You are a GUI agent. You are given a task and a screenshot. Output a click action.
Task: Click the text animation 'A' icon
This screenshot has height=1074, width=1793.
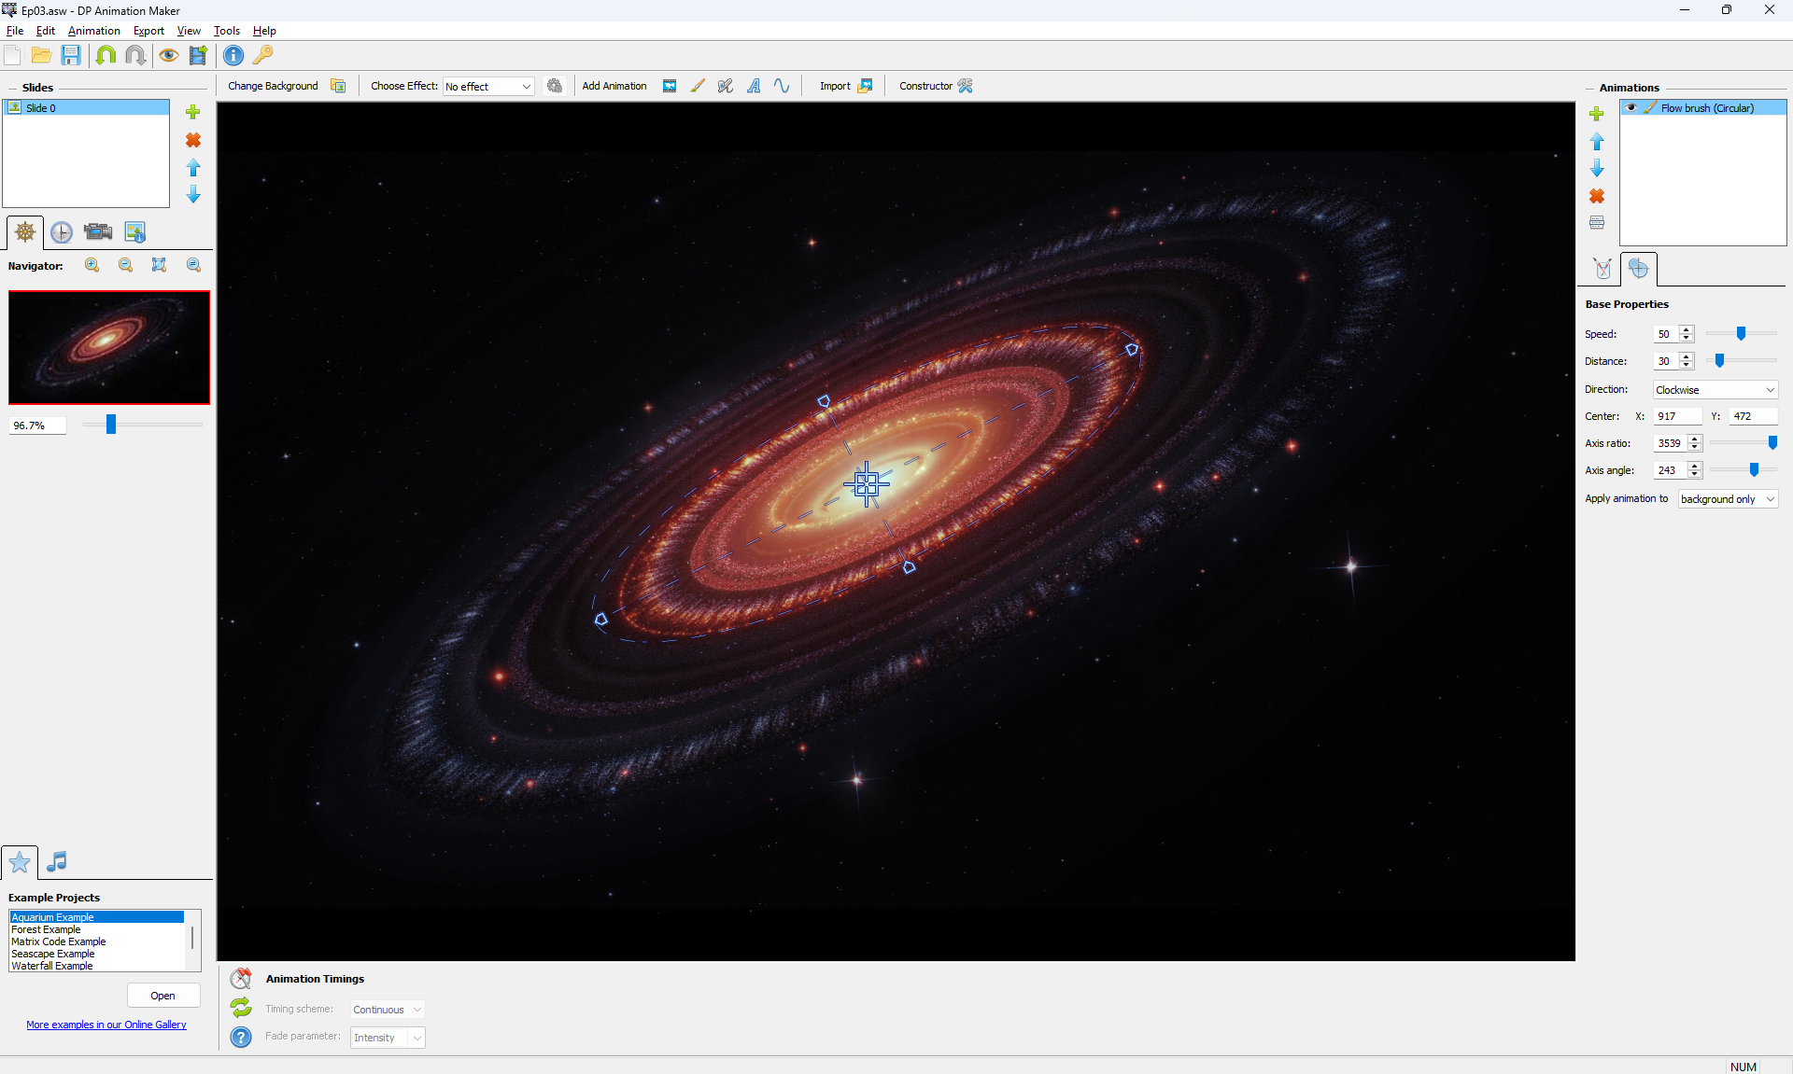754,86
